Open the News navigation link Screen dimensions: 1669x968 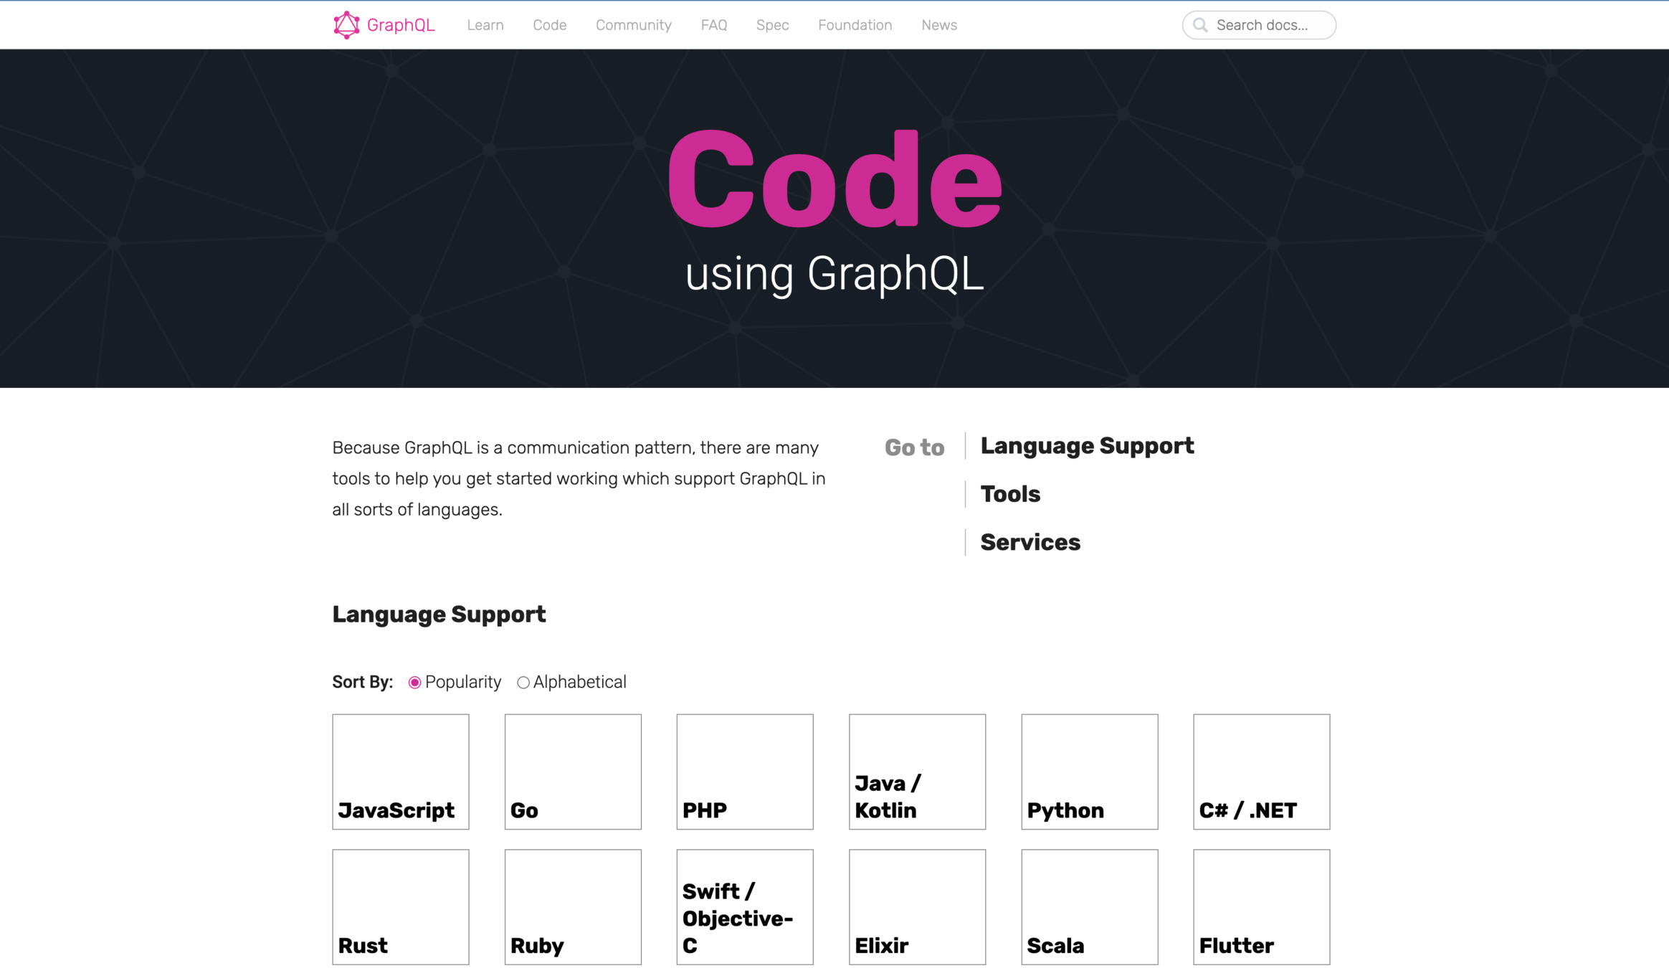click(938, 25)
